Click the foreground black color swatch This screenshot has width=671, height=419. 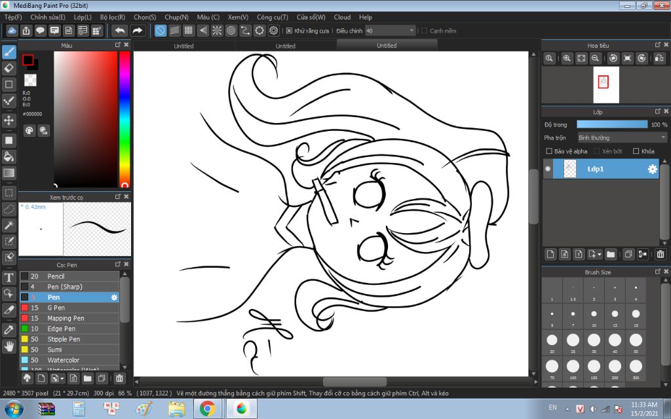pos(28,60)
